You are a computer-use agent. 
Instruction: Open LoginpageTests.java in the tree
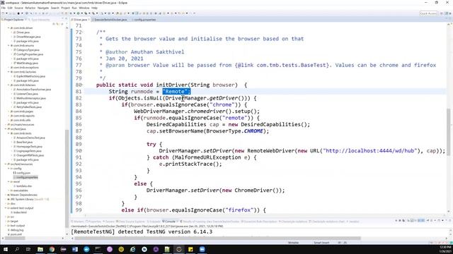(x=29, y=150)
